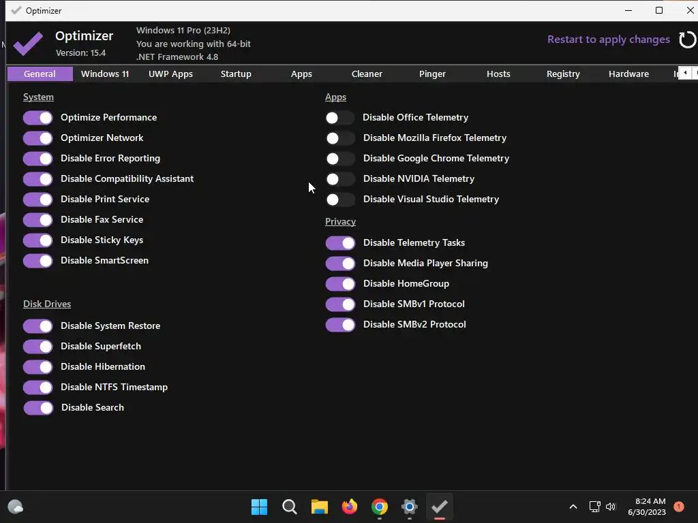698x523 pixels.
Task: Toggle Disable SMBv1 Protocol switch
Action: click(x=340, y=304)
